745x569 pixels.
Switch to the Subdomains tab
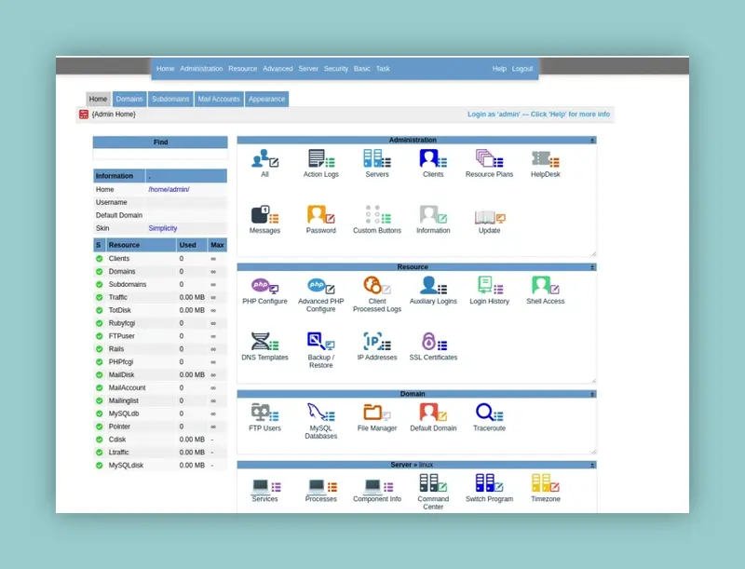point(170,99)
